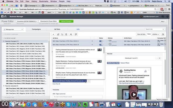This screenshot has height=108, width=173.
Task: Go to the previous ad preview arrow
Action: [x=157, y=58]
